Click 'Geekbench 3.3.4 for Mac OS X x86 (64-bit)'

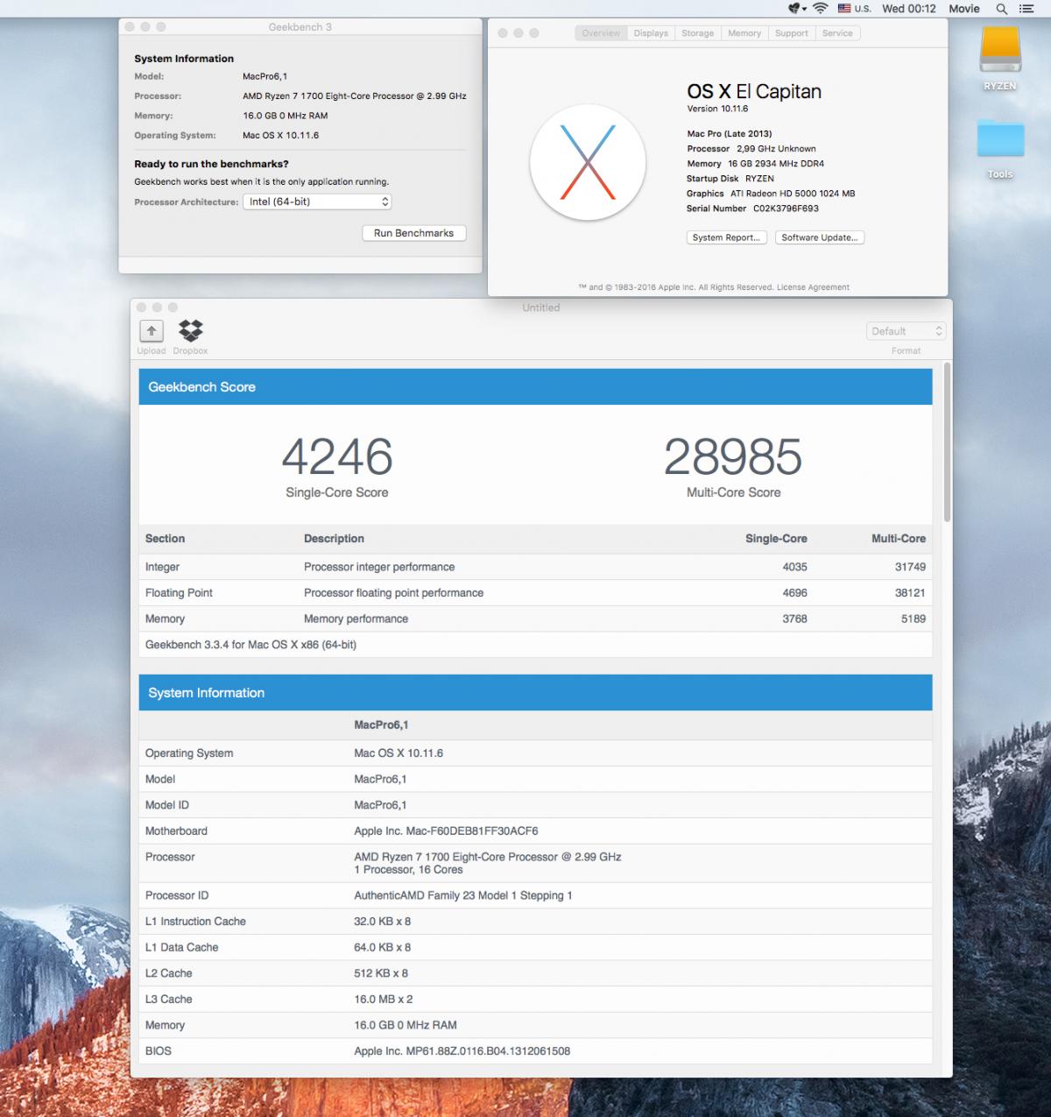point(251,645)
